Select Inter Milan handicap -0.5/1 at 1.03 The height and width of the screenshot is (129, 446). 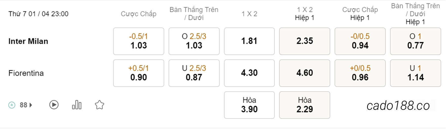pyautogui.click(x=139, y=41)
